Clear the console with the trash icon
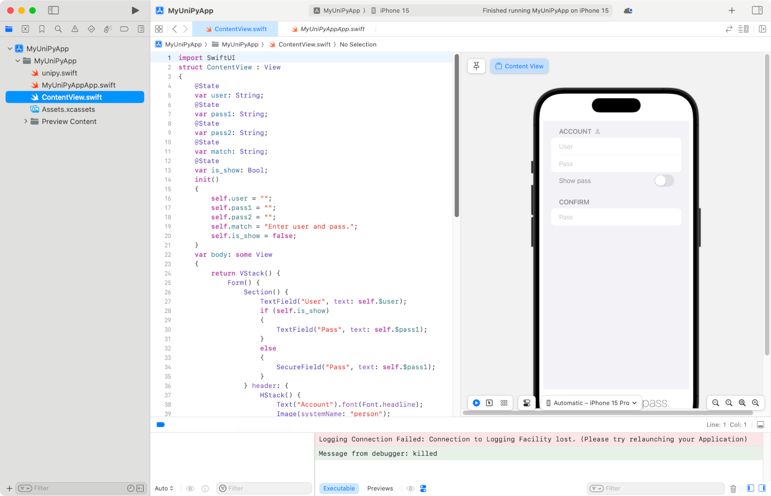This screenshot has height=496, width=771. coord(733,488)
